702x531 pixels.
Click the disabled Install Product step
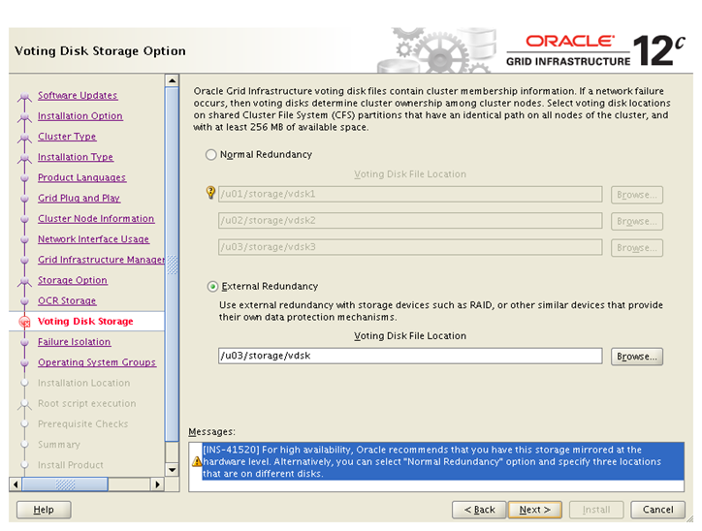(70, 465)
